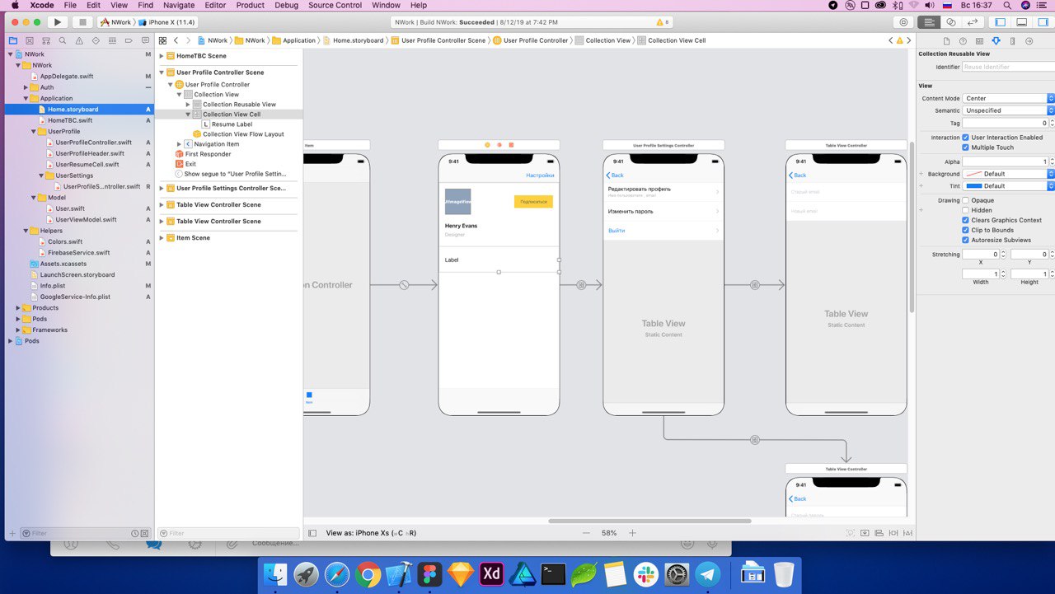Stop the running task button

coord(82,22)
